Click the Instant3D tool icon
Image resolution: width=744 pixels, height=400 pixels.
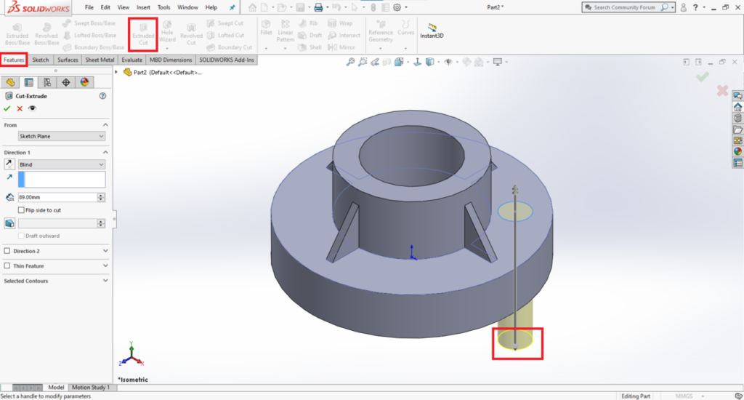[432, 29]
